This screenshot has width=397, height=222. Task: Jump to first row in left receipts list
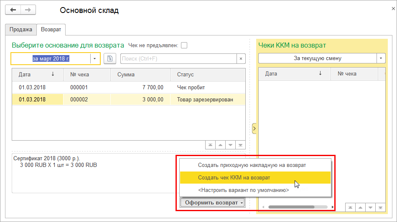pos(210,145)
